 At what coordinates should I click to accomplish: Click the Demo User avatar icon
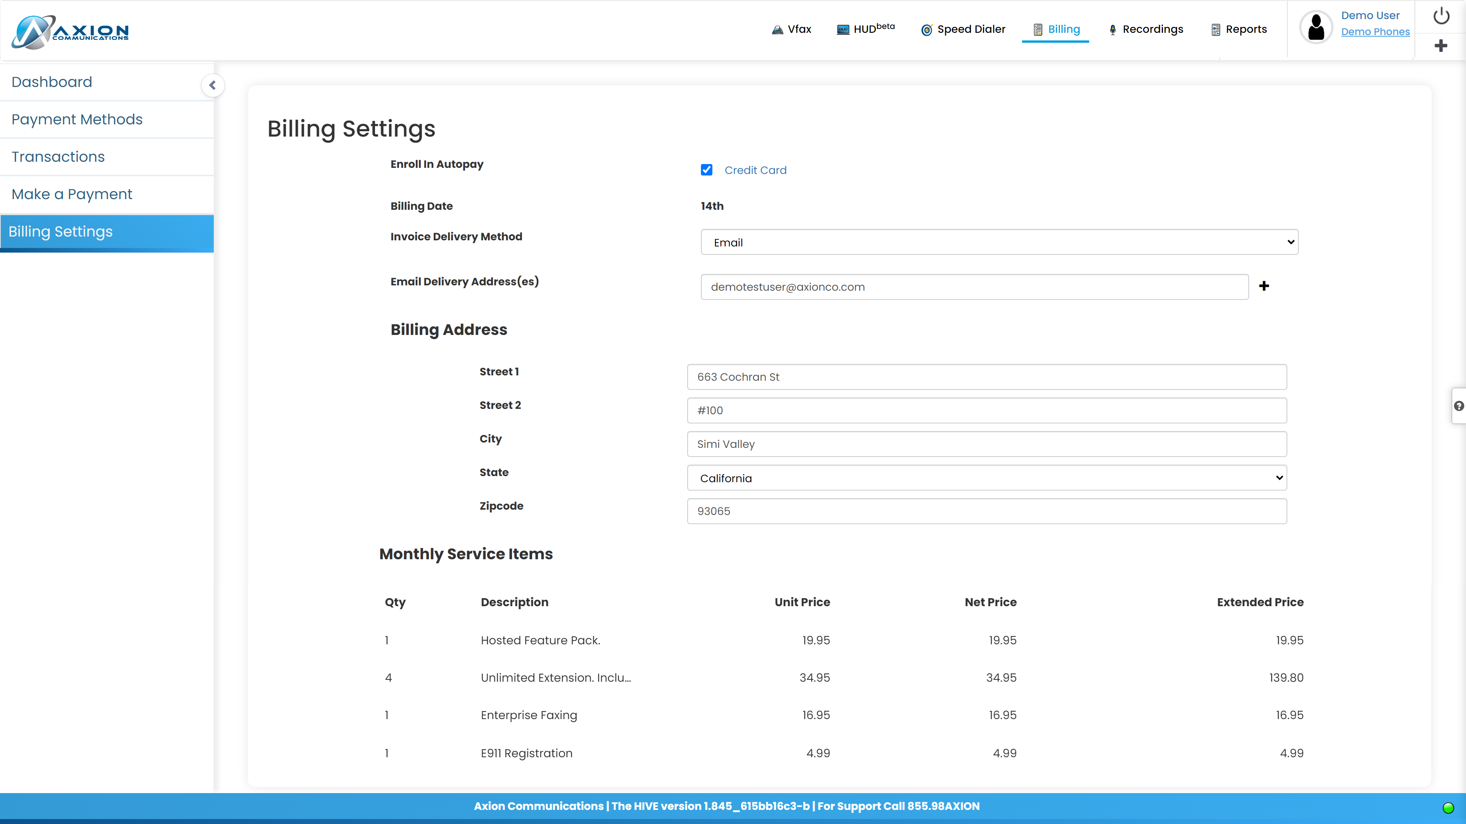point(1316,27)
